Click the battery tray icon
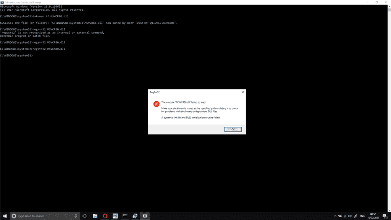This screenshot has width=391, height=220. [340, 216]
